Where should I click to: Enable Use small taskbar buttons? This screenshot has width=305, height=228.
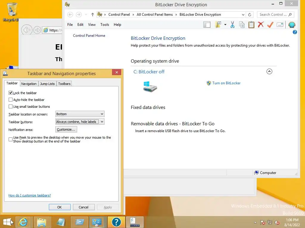10,107
